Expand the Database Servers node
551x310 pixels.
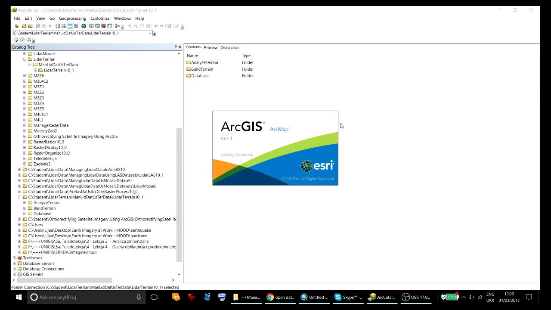pyautogui.click(x=14, y=263)
